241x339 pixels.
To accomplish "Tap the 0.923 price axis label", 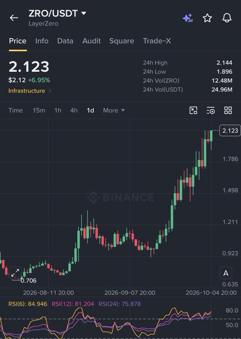I will (230, 253).
